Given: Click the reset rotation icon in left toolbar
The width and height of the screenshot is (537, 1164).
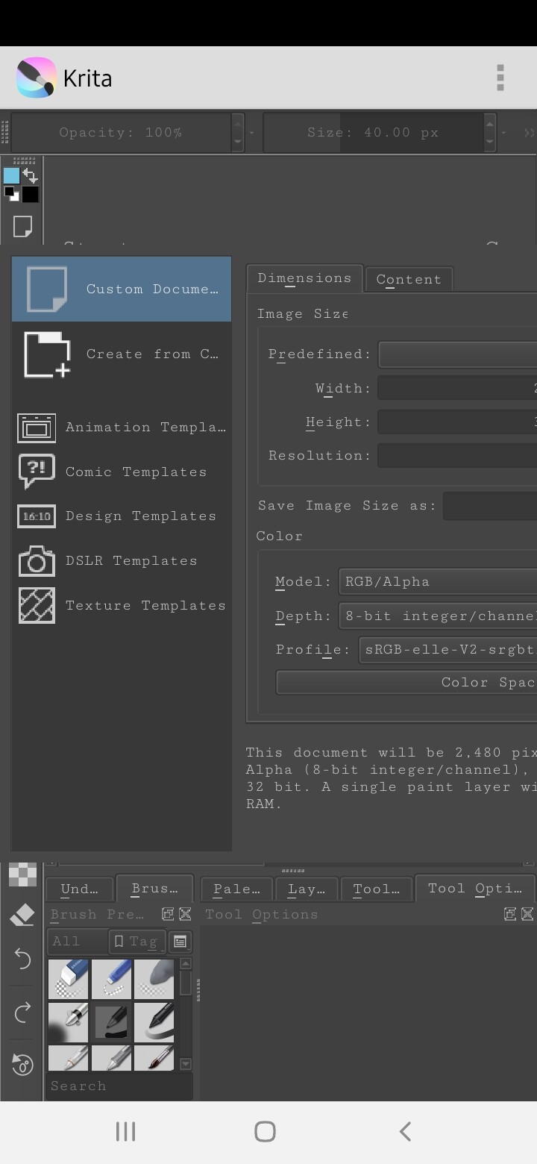Looking at the screenshot, I should click(x=22, y=1065).
